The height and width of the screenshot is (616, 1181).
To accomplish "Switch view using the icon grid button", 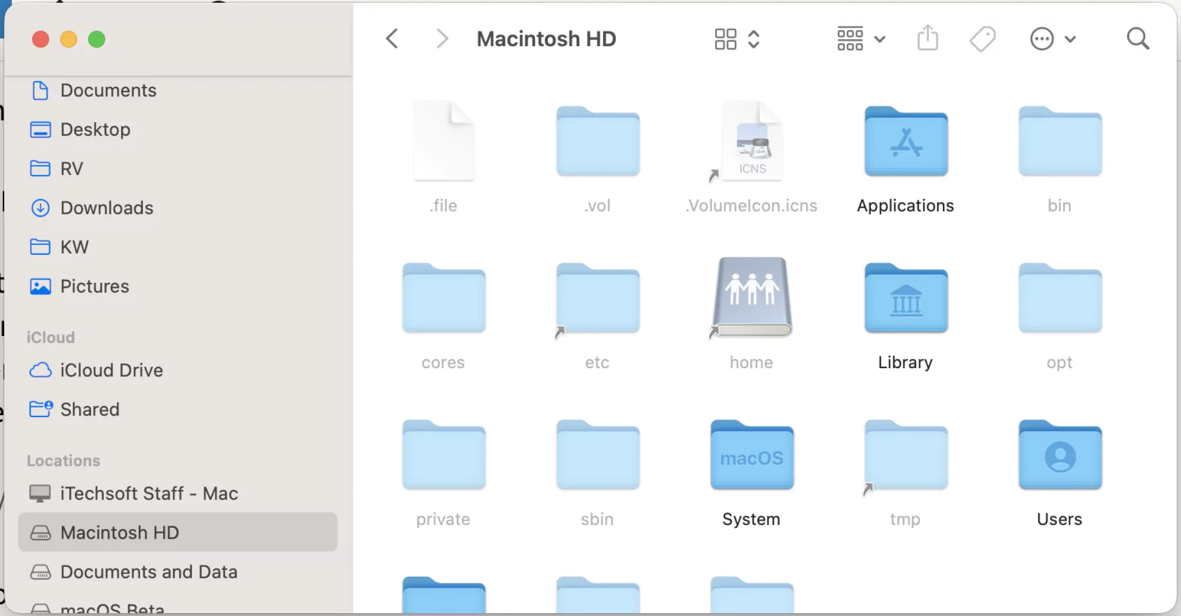I will click(725, 39).
